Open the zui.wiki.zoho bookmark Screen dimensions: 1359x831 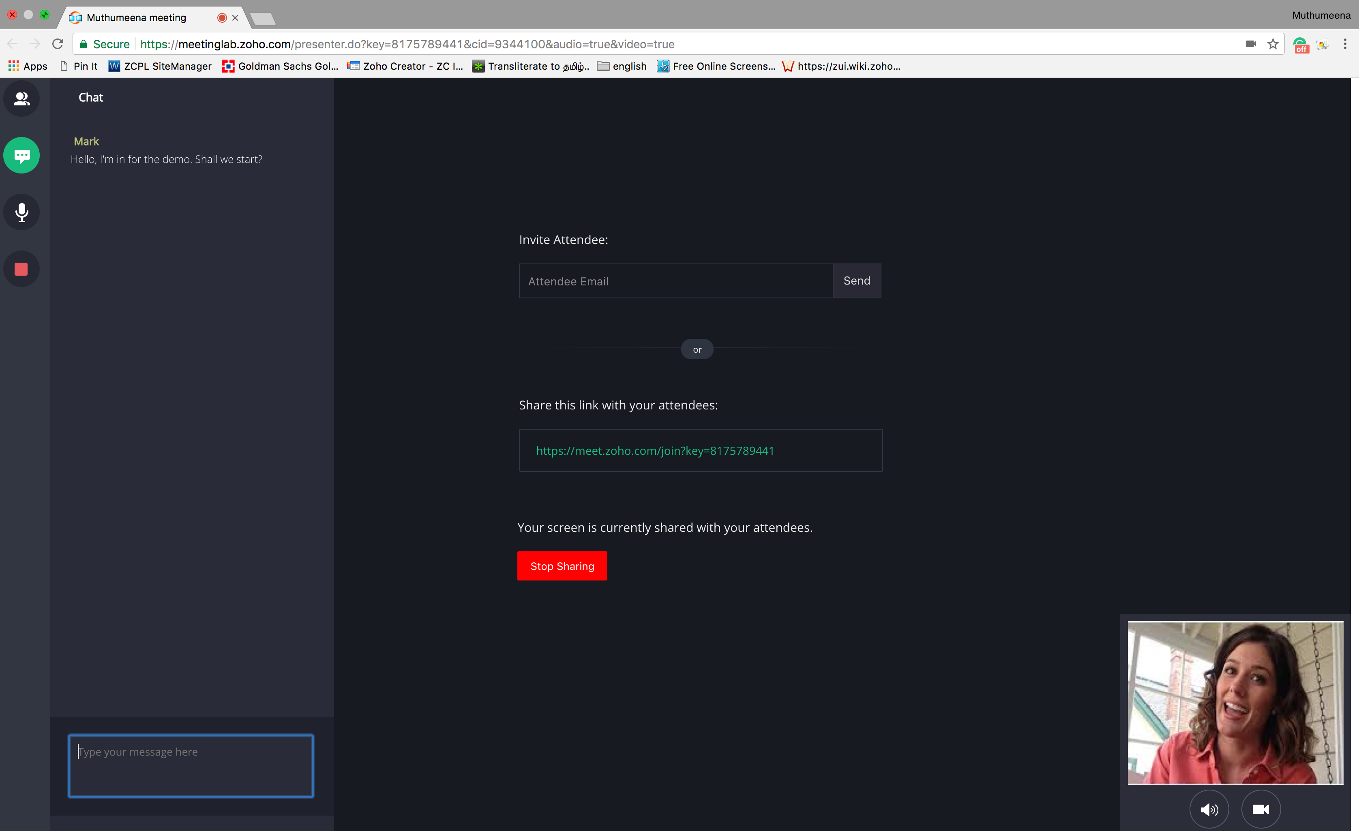click(x=841, y=66)
